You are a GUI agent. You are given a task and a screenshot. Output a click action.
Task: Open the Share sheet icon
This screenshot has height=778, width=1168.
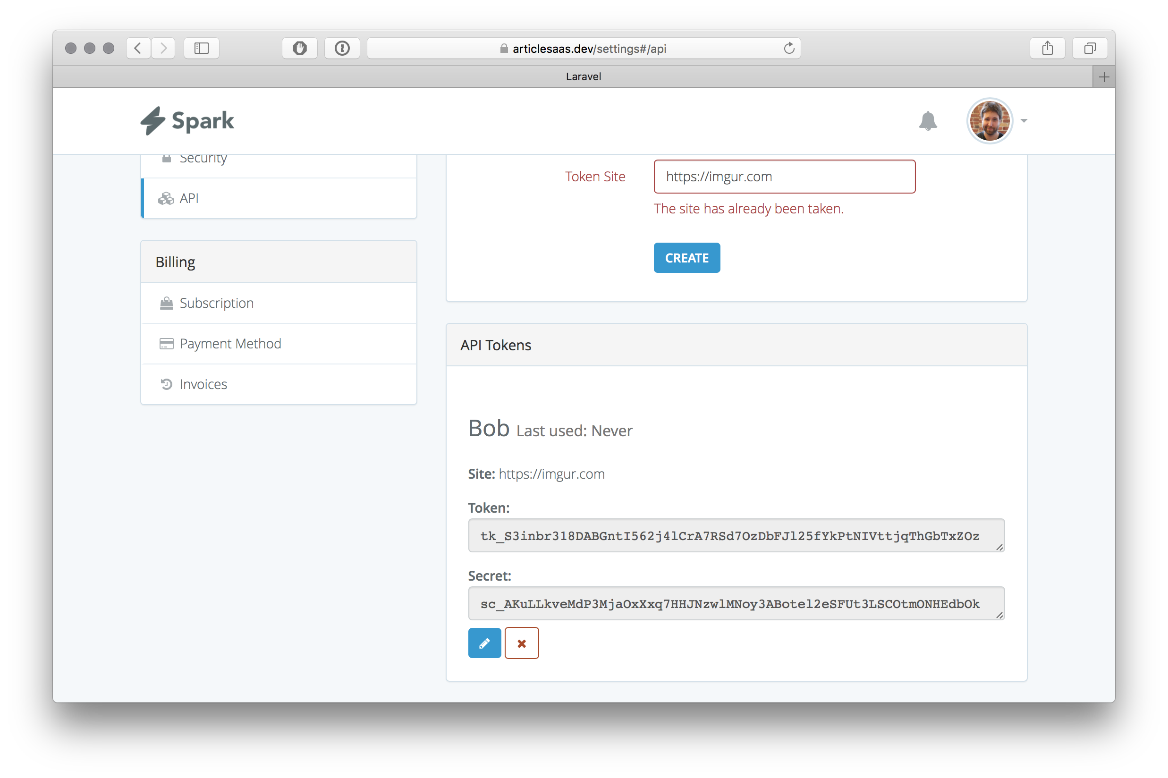point(1047,48)
